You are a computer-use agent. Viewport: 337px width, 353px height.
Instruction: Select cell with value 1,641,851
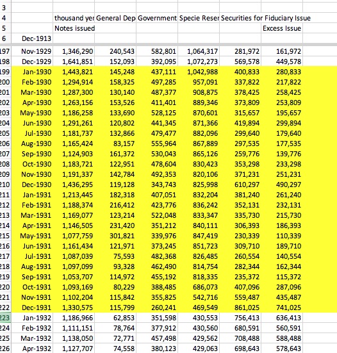(x=74, y=62)
